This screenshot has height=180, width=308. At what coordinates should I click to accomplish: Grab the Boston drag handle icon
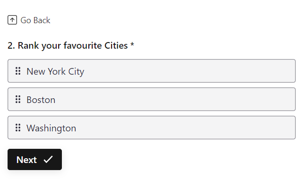[18, 99]
